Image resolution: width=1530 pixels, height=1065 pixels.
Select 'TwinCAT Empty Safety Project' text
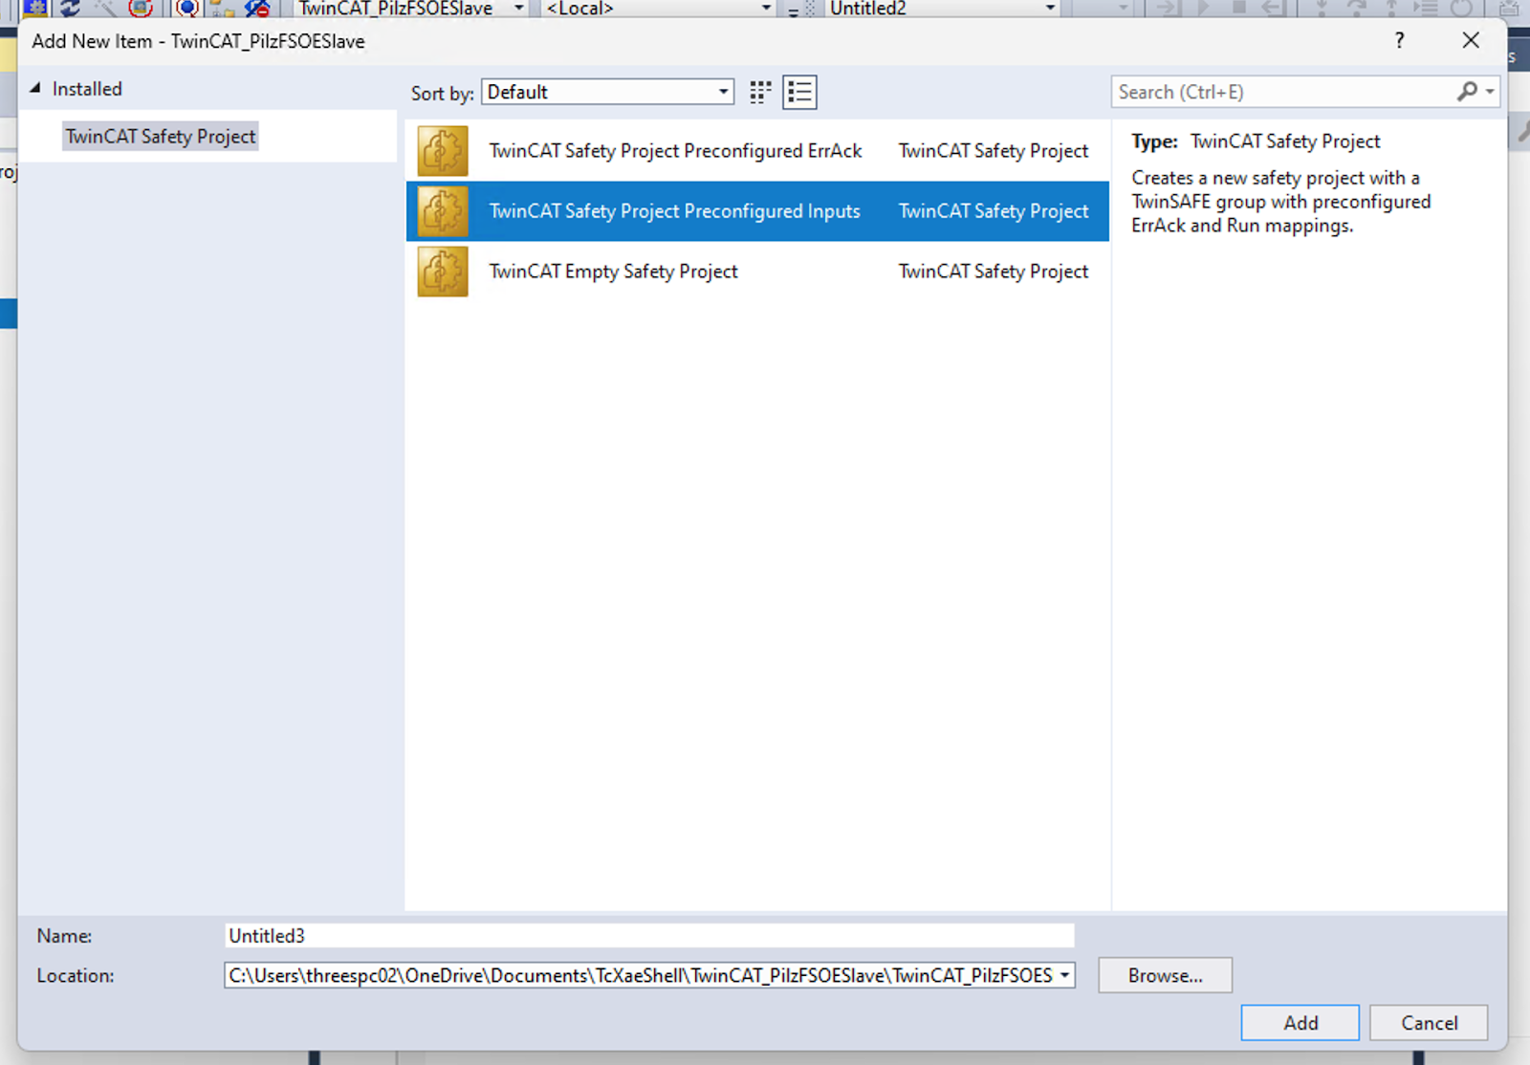613,272
